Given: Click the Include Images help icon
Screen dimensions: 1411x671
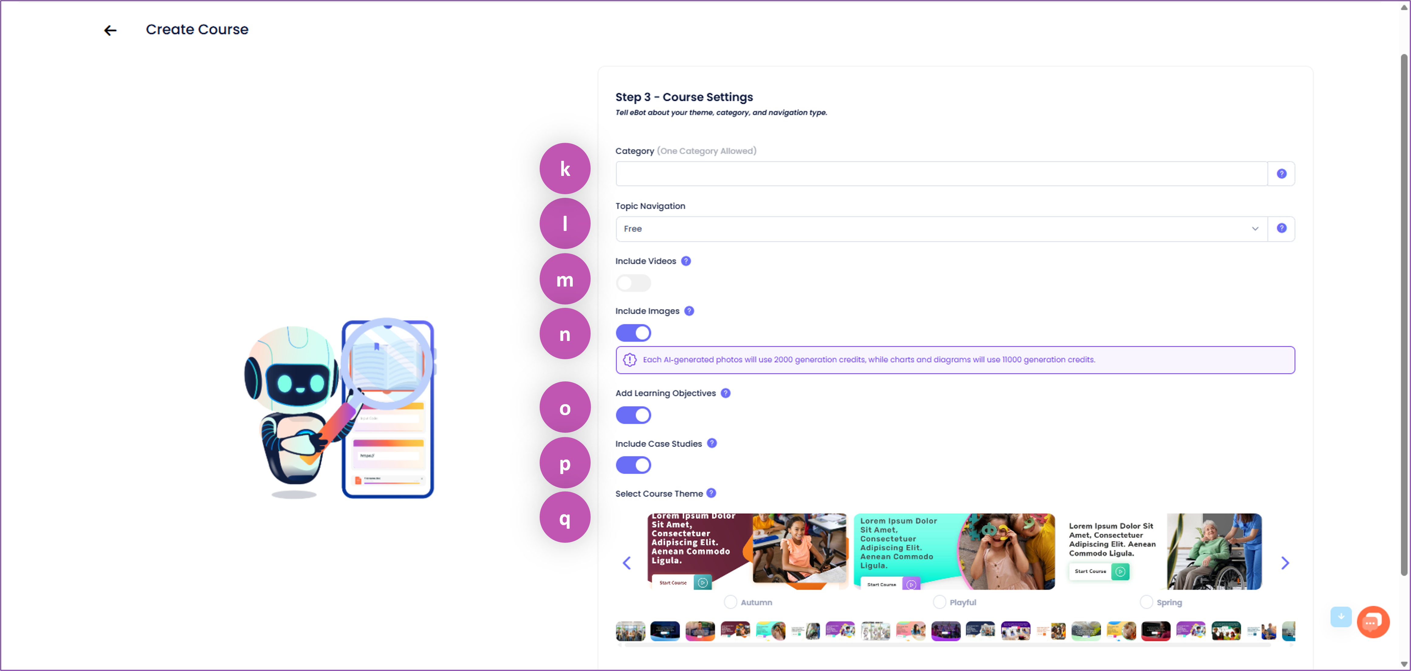Looking at the screenshot, I should coord(689,311).
